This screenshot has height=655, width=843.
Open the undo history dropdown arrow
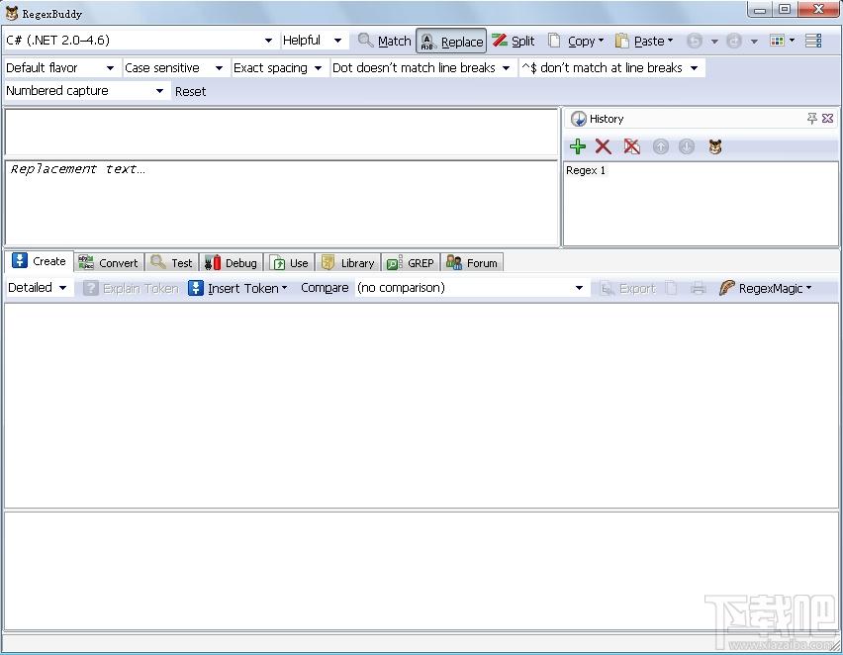pos(714,41)
